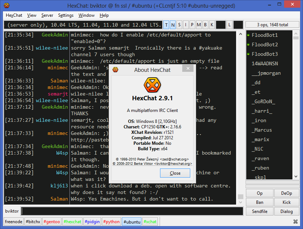This screenshot has width=303, height=229.
Task: Click FloodBot2 green op indicator dot
Action: pos(248,44)
